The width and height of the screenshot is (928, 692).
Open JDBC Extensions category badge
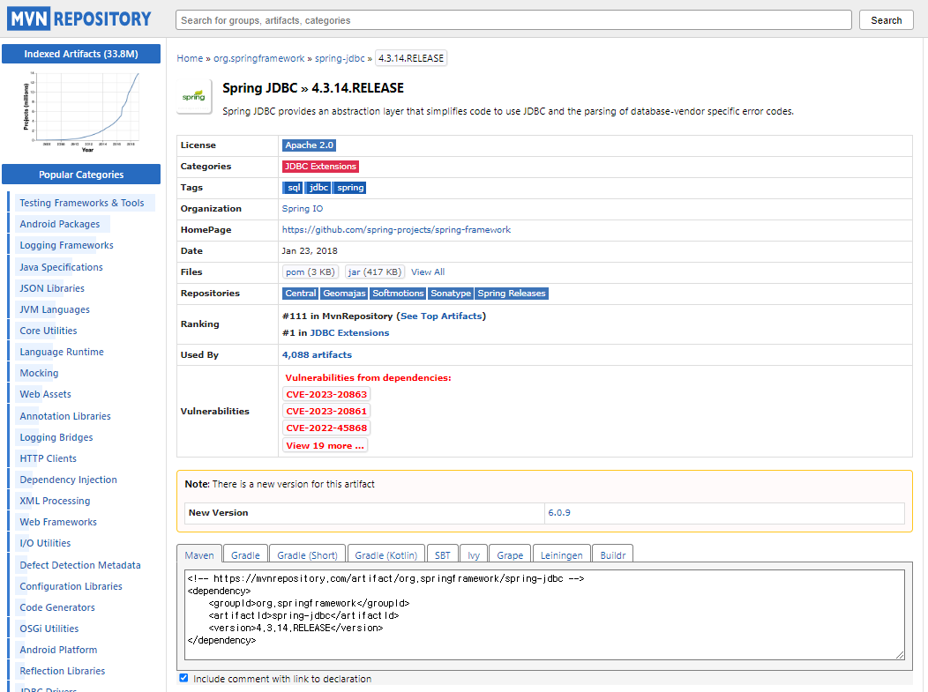pos(320,167)
